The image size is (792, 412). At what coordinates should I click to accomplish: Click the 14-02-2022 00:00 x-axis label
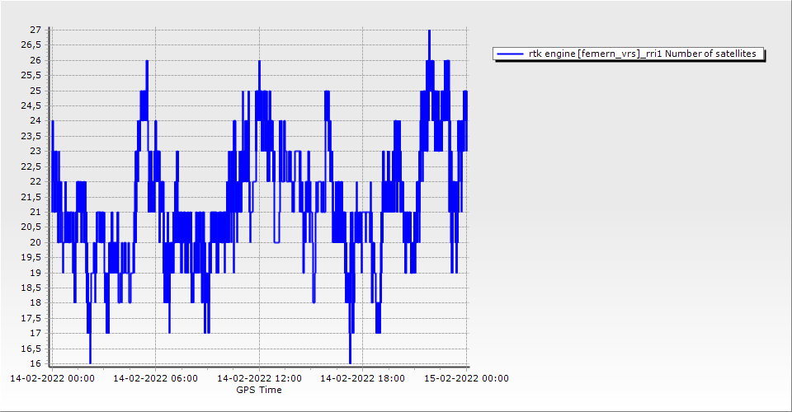tap(51, 378)
